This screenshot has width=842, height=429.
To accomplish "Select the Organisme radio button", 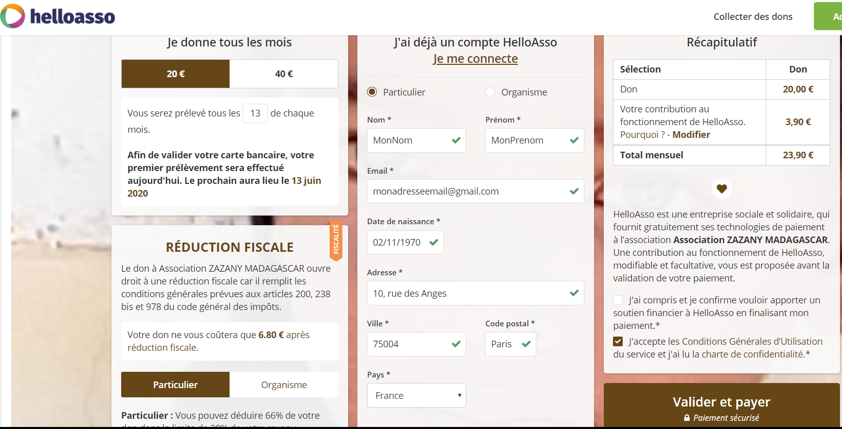I will (x=490, y=92).
